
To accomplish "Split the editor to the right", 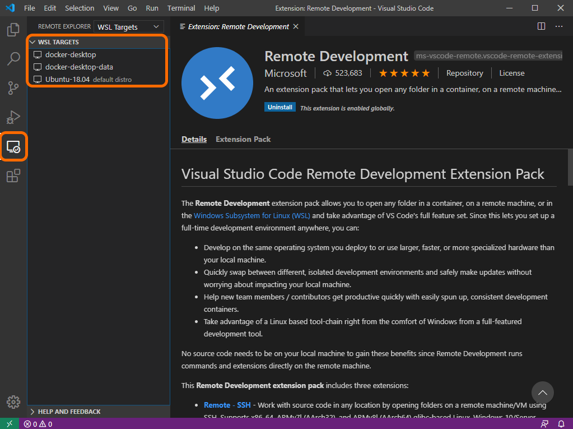I will [541, 26].
